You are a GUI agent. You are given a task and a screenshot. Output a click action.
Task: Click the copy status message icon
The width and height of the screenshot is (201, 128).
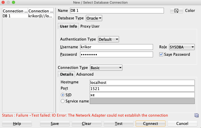196,115
